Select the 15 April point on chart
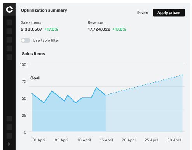 (x=106, y=95)
